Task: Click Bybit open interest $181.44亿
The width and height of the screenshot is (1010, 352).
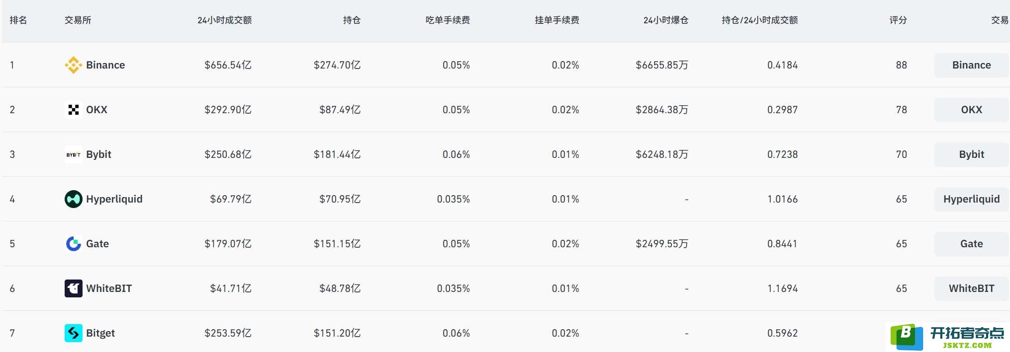Action: pos(337,154)
